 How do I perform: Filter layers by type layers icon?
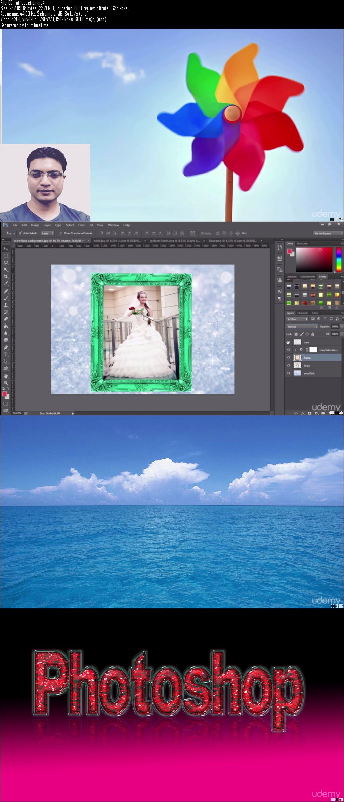(x=325, y=319)
